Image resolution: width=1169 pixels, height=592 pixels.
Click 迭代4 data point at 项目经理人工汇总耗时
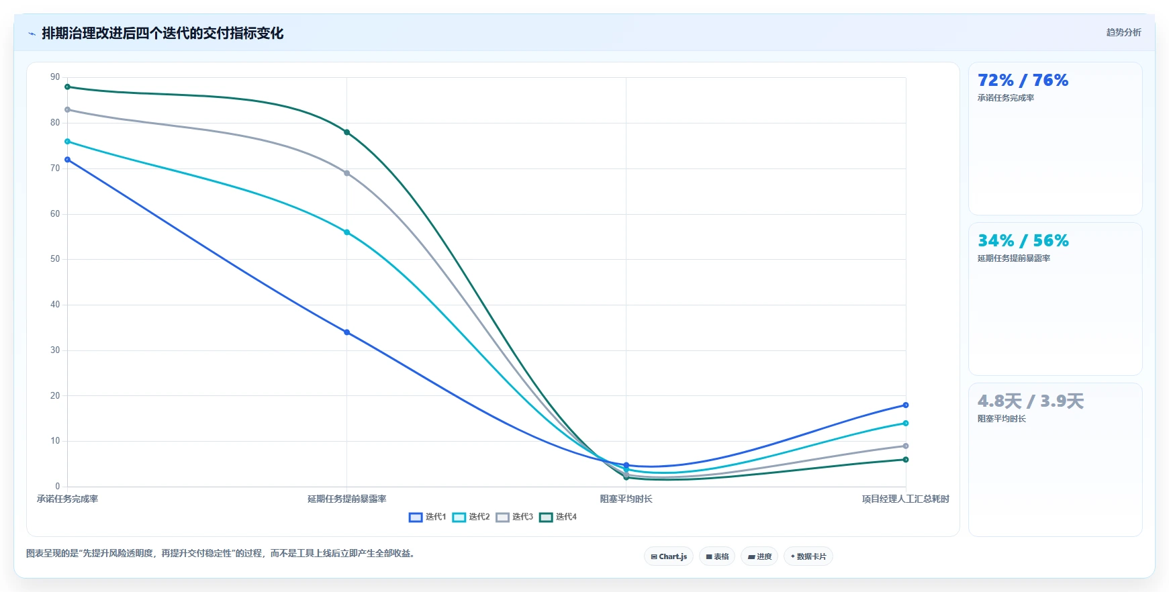pyautogui.click(x=906, y=460)
